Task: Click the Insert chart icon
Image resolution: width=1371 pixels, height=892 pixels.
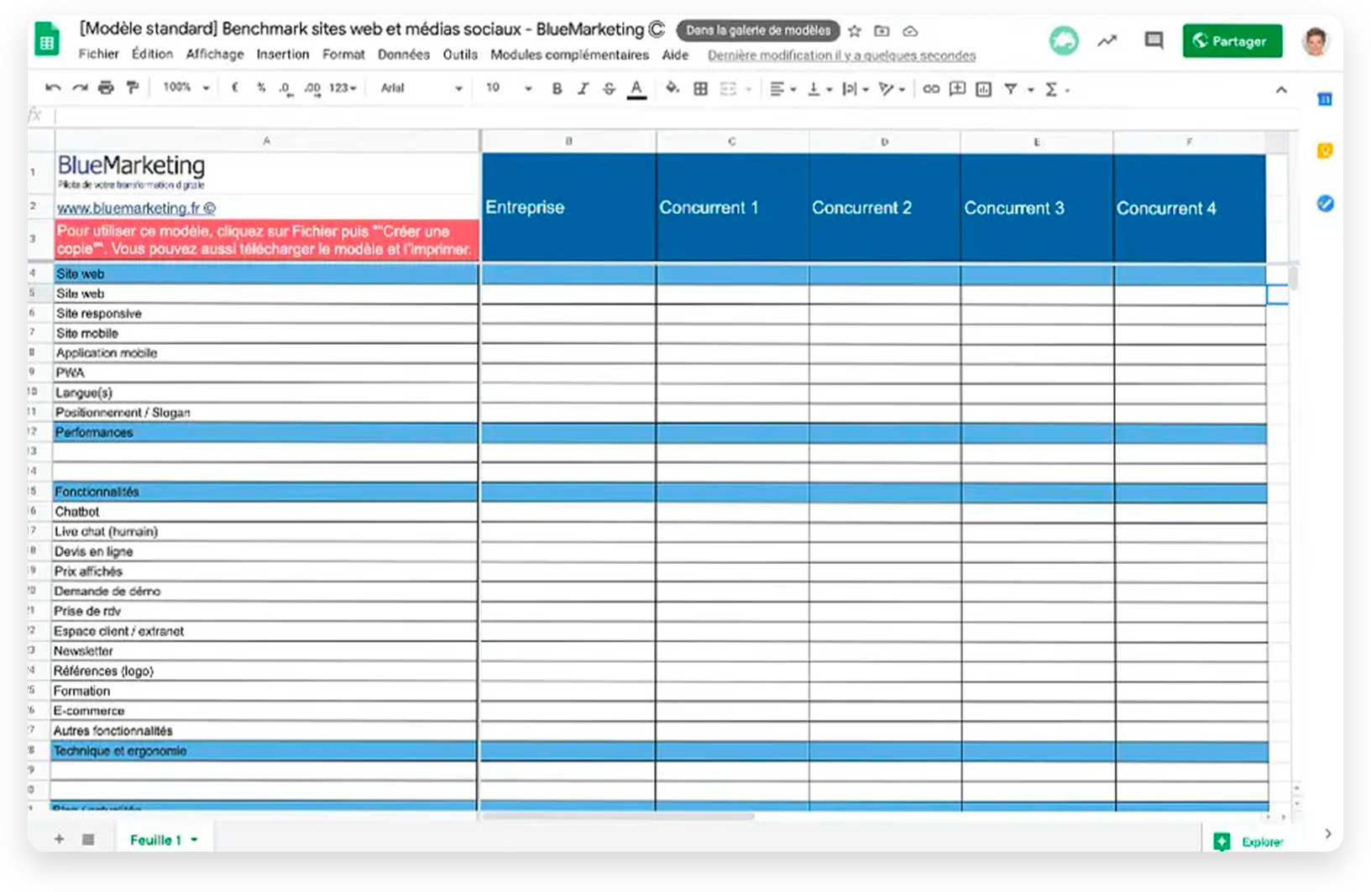Action: point(982,87)
